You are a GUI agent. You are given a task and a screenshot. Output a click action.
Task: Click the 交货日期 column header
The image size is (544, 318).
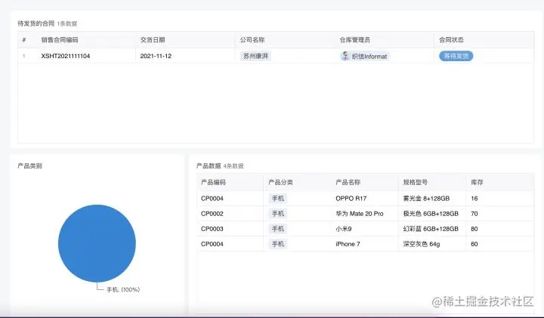click(x=153, y=39)
